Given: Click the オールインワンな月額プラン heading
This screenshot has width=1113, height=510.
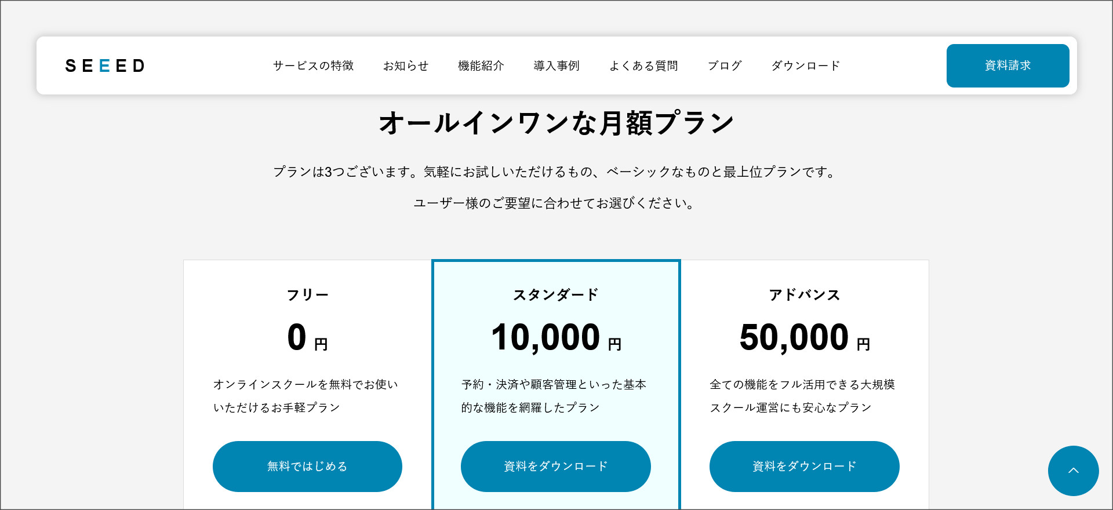Looking at the screenshot, I should coord(556,123).
